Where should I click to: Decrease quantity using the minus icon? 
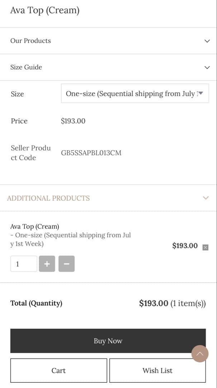pos(66,264)
